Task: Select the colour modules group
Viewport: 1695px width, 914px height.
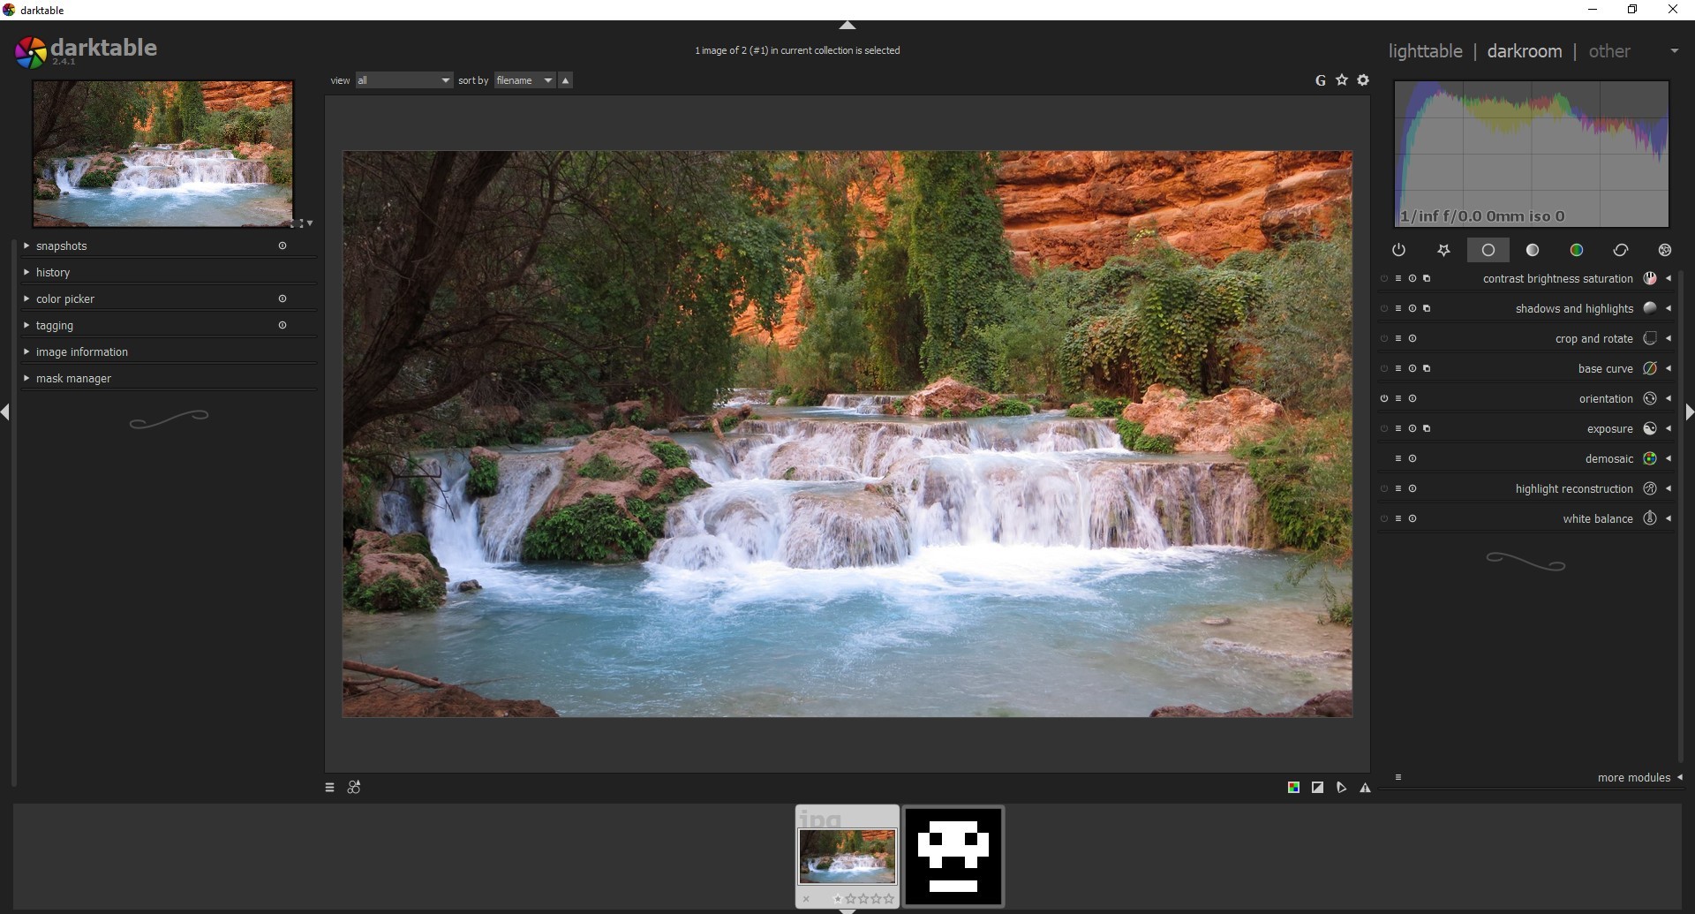Action: pyautogui.click(x=1577, y=251)
